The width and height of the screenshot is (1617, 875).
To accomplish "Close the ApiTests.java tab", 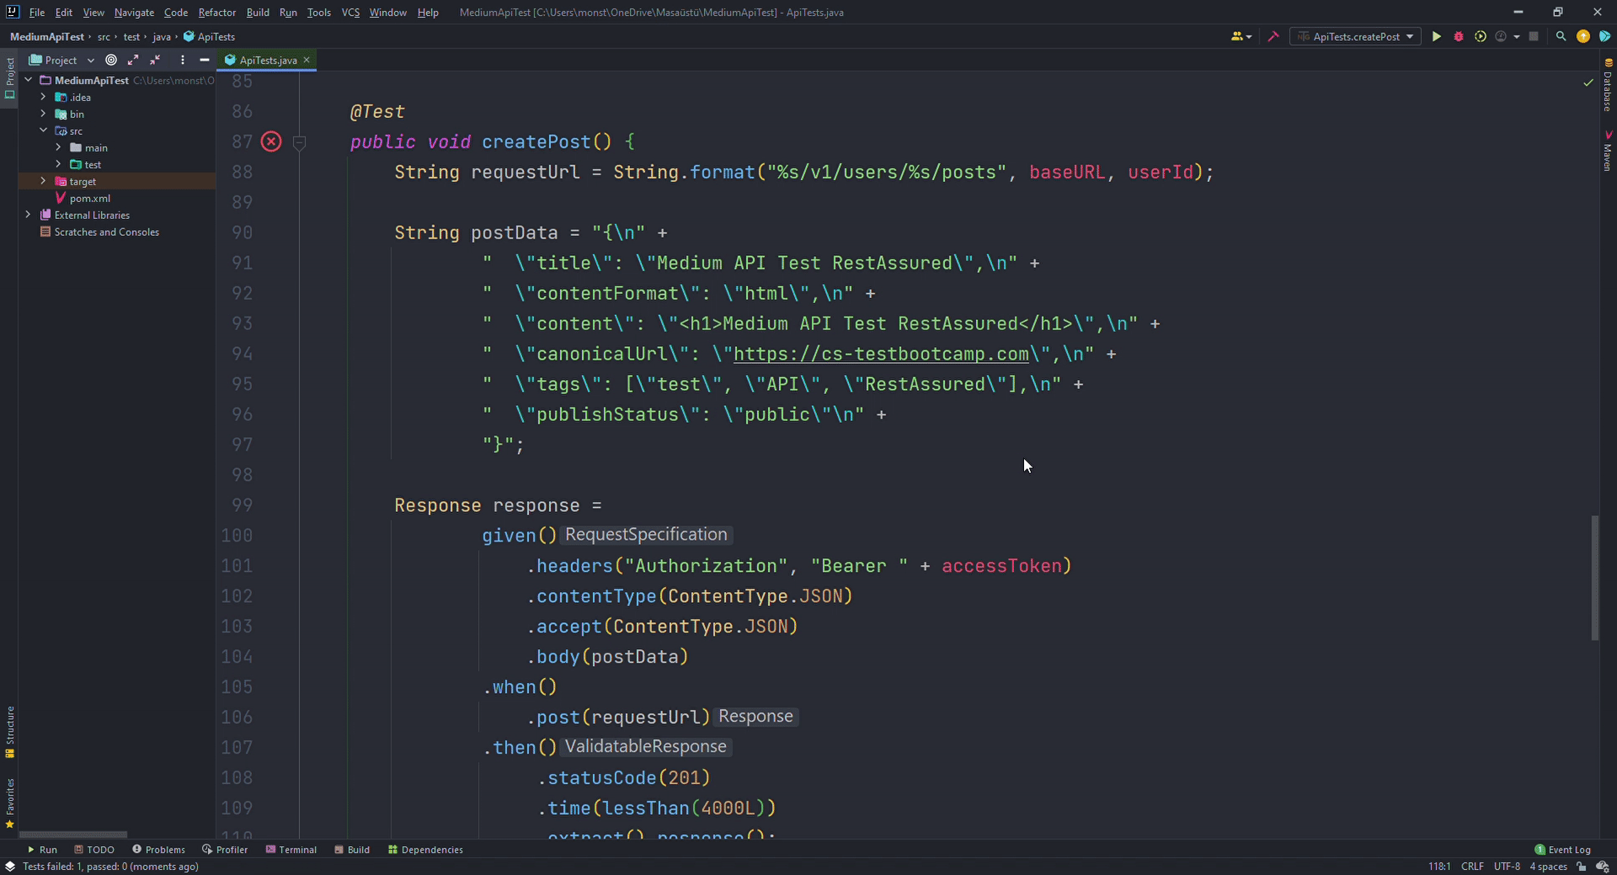I will point(307,60).
